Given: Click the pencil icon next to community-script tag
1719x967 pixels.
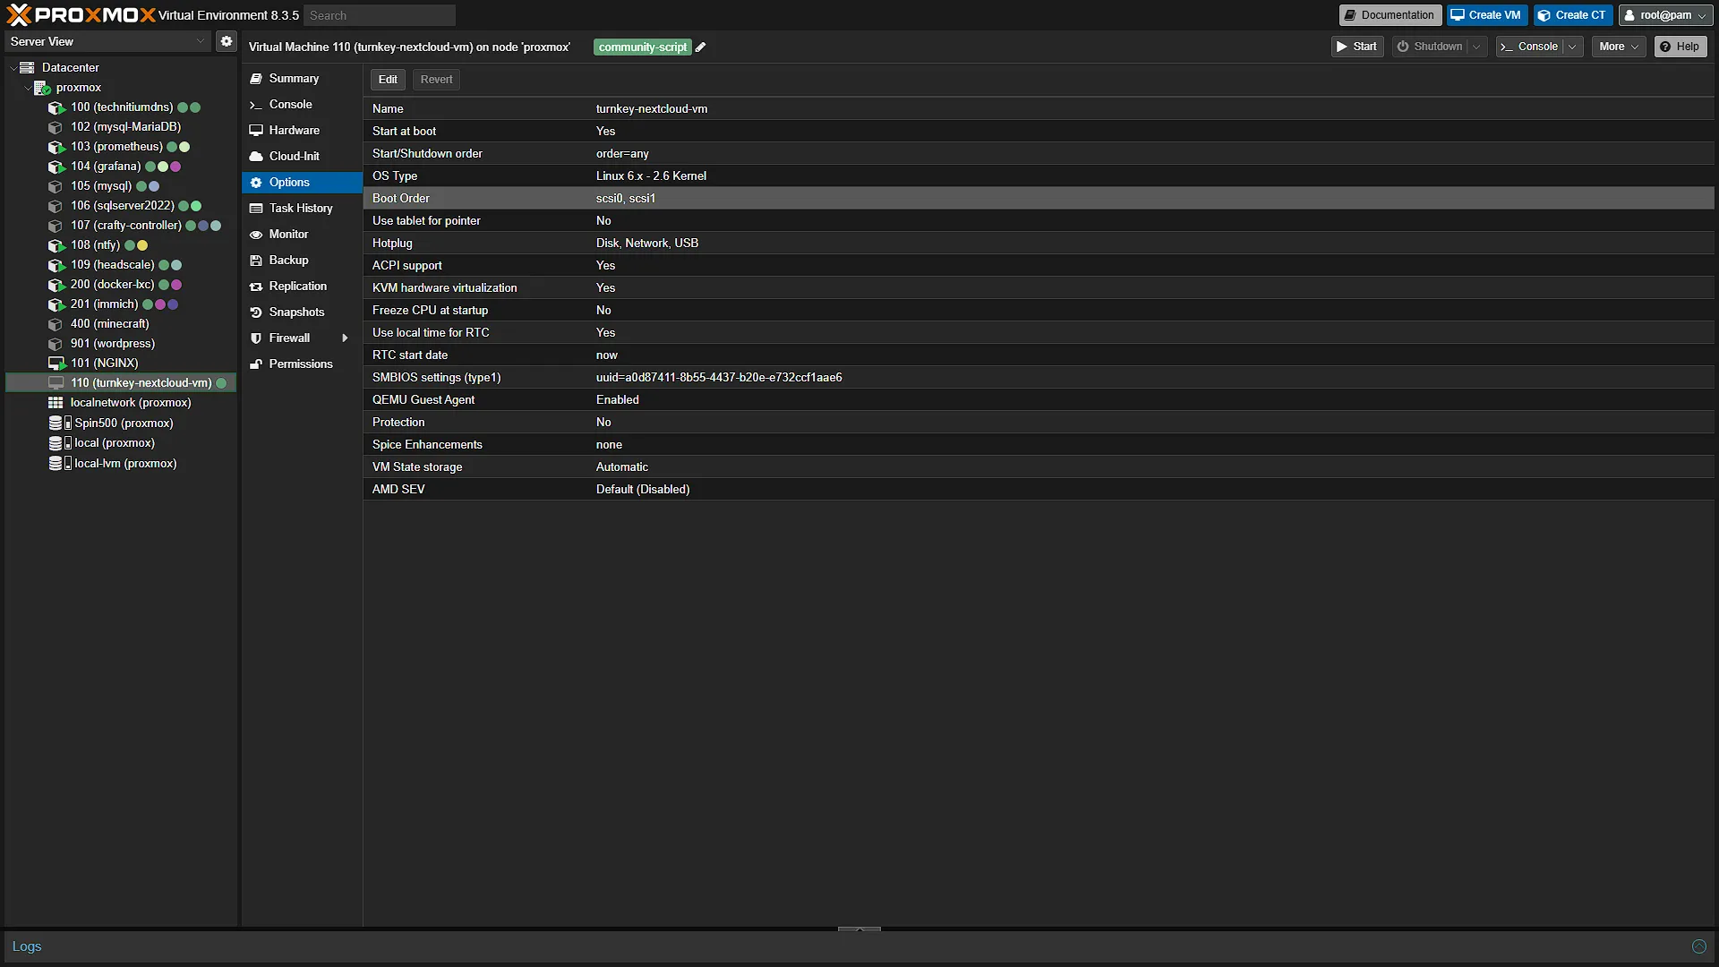Looking at the screenshot, I should pos(701,47).
